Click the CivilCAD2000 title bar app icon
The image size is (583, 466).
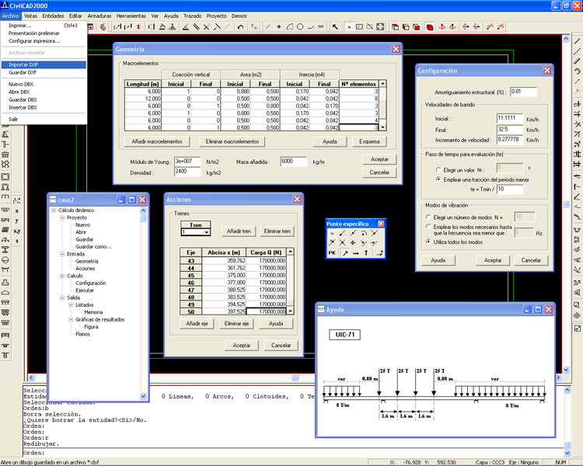5,5
